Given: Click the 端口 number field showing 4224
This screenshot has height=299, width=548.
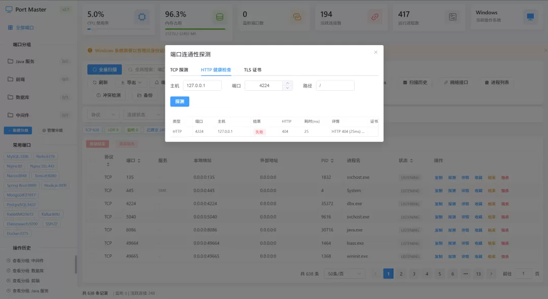Looking at the screenshot, I should pos(264,86).
